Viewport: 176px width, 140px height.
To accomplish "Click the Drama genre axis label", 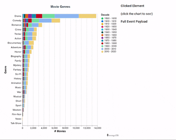I will point(18,16).
